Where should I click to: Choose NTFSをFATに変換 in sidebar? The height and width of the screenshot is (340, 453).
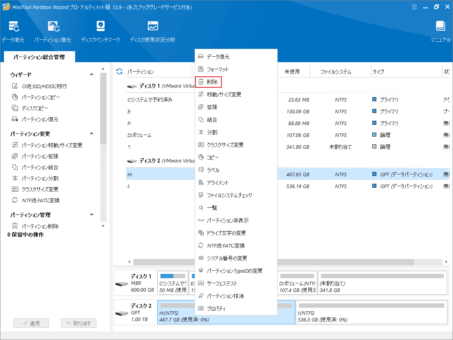click(35, 200)
